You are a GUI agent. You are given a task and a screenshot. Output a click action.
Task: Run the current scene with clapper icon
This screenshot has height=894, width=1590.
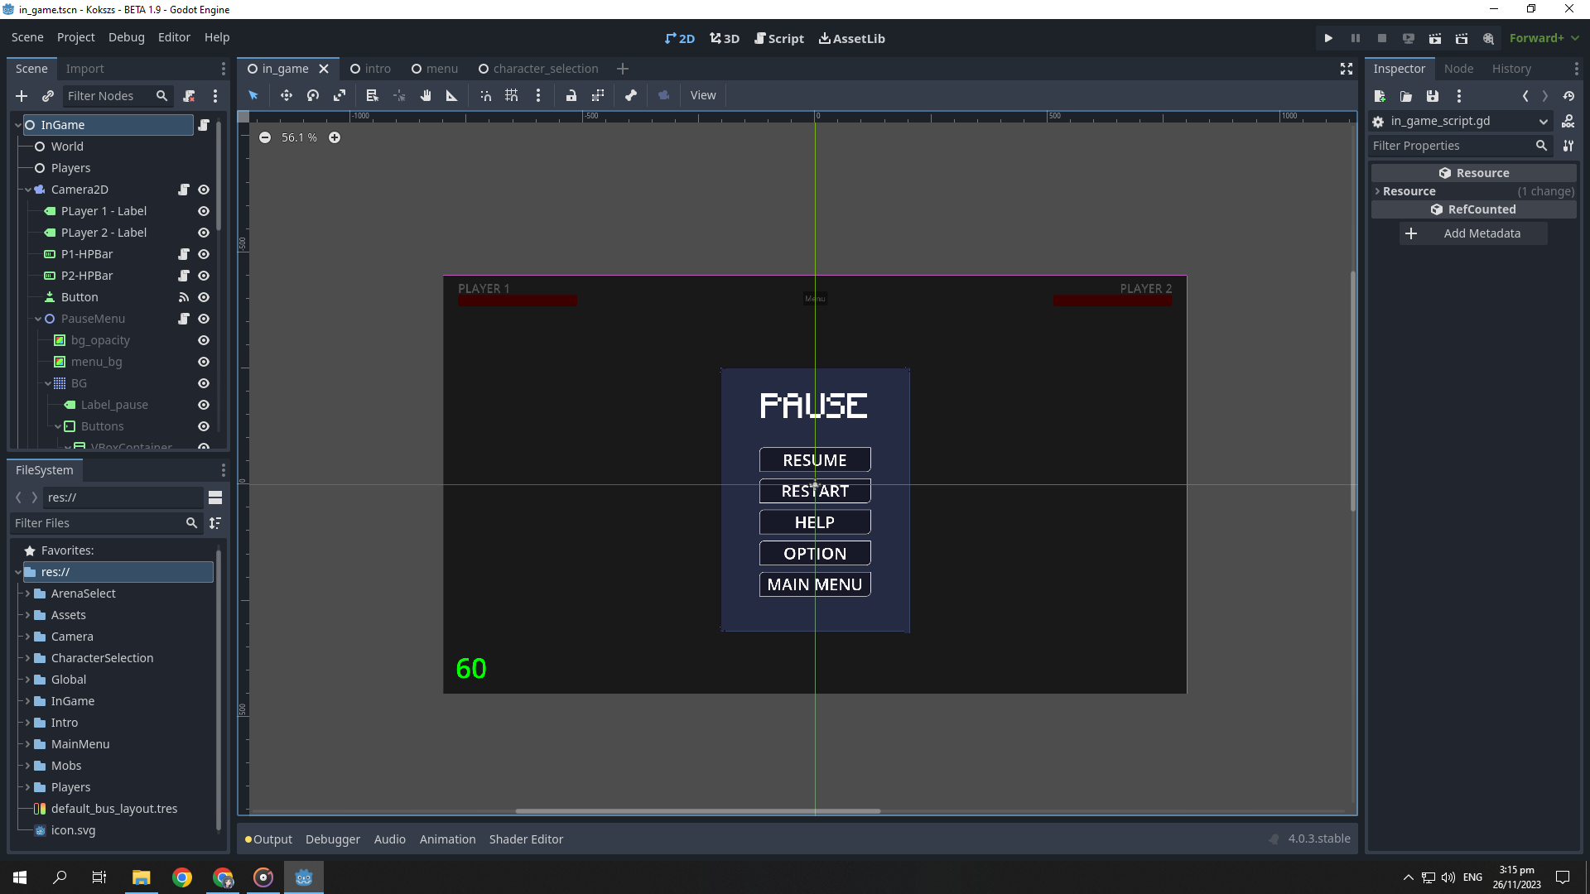click(x=1435, y=38)
